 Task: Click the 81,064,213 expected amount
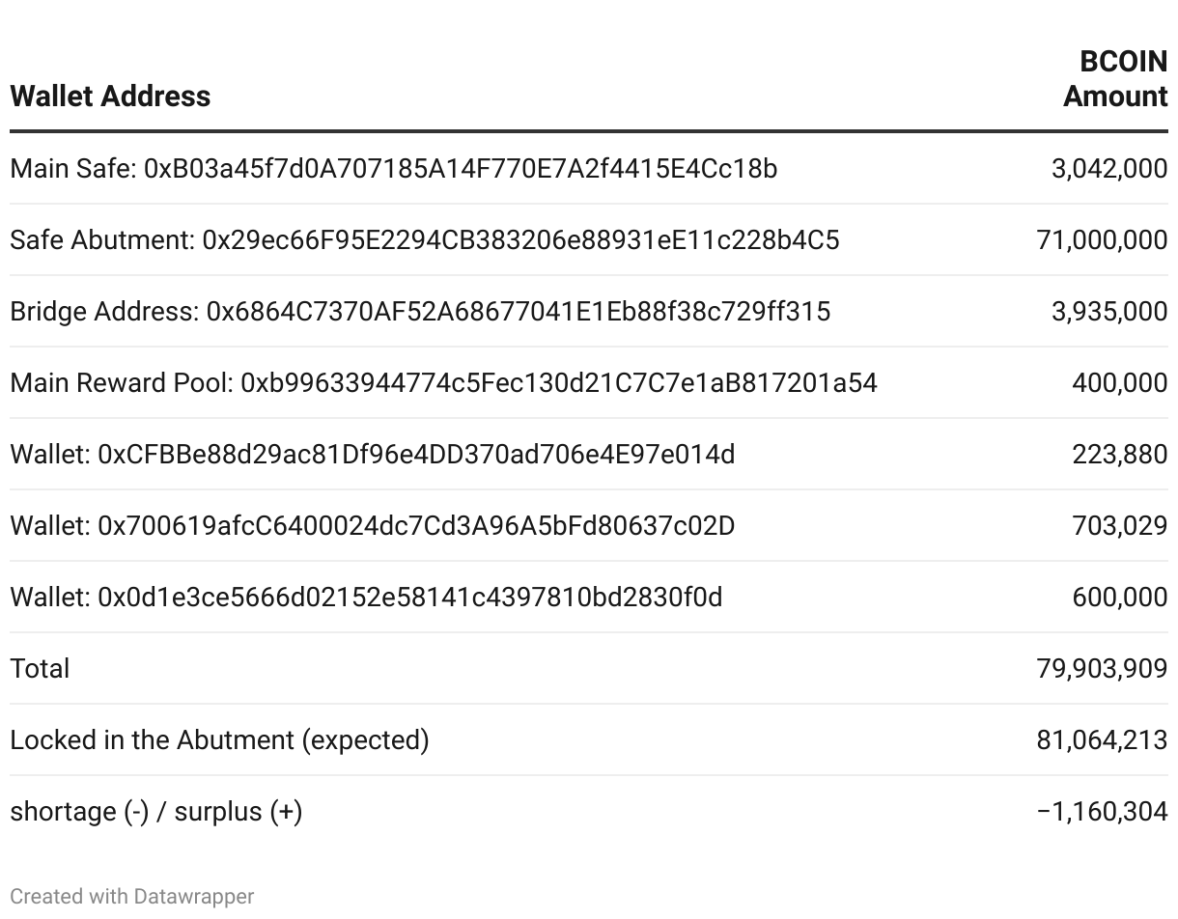tap(1102, 740)
